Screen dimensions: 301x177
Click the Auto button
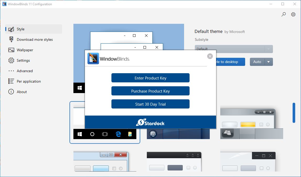pyautogui.click(x=257, y=62)
